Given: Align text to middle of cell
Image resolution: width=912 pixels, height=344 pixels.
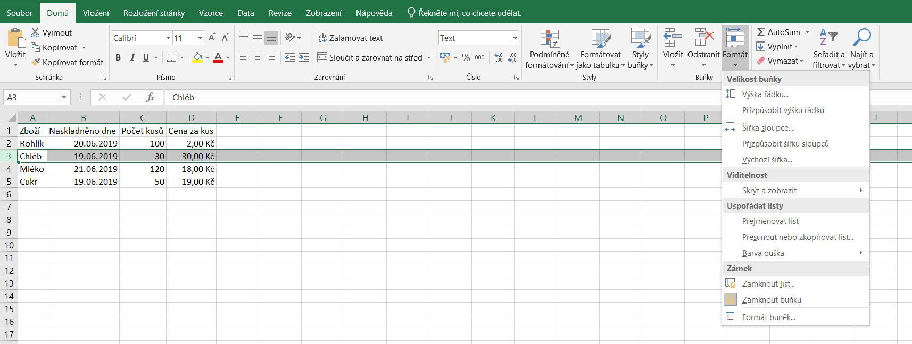Looking at the screenshot, I should point(258,38).
